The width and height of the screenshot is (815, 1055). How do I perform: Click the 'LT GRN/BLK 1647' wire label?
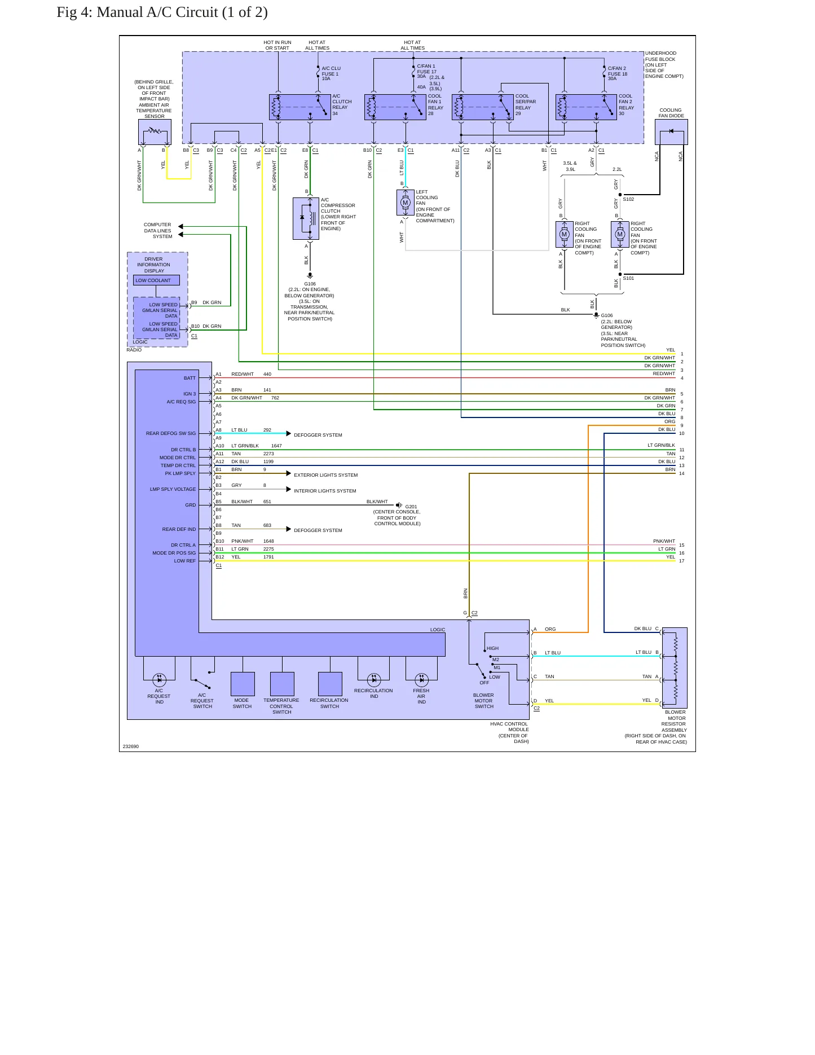(257, 446)
